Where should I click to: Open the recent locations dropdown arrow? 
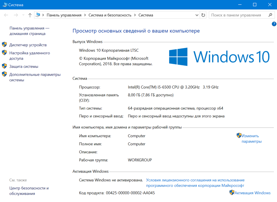click(x=23, y=15)
